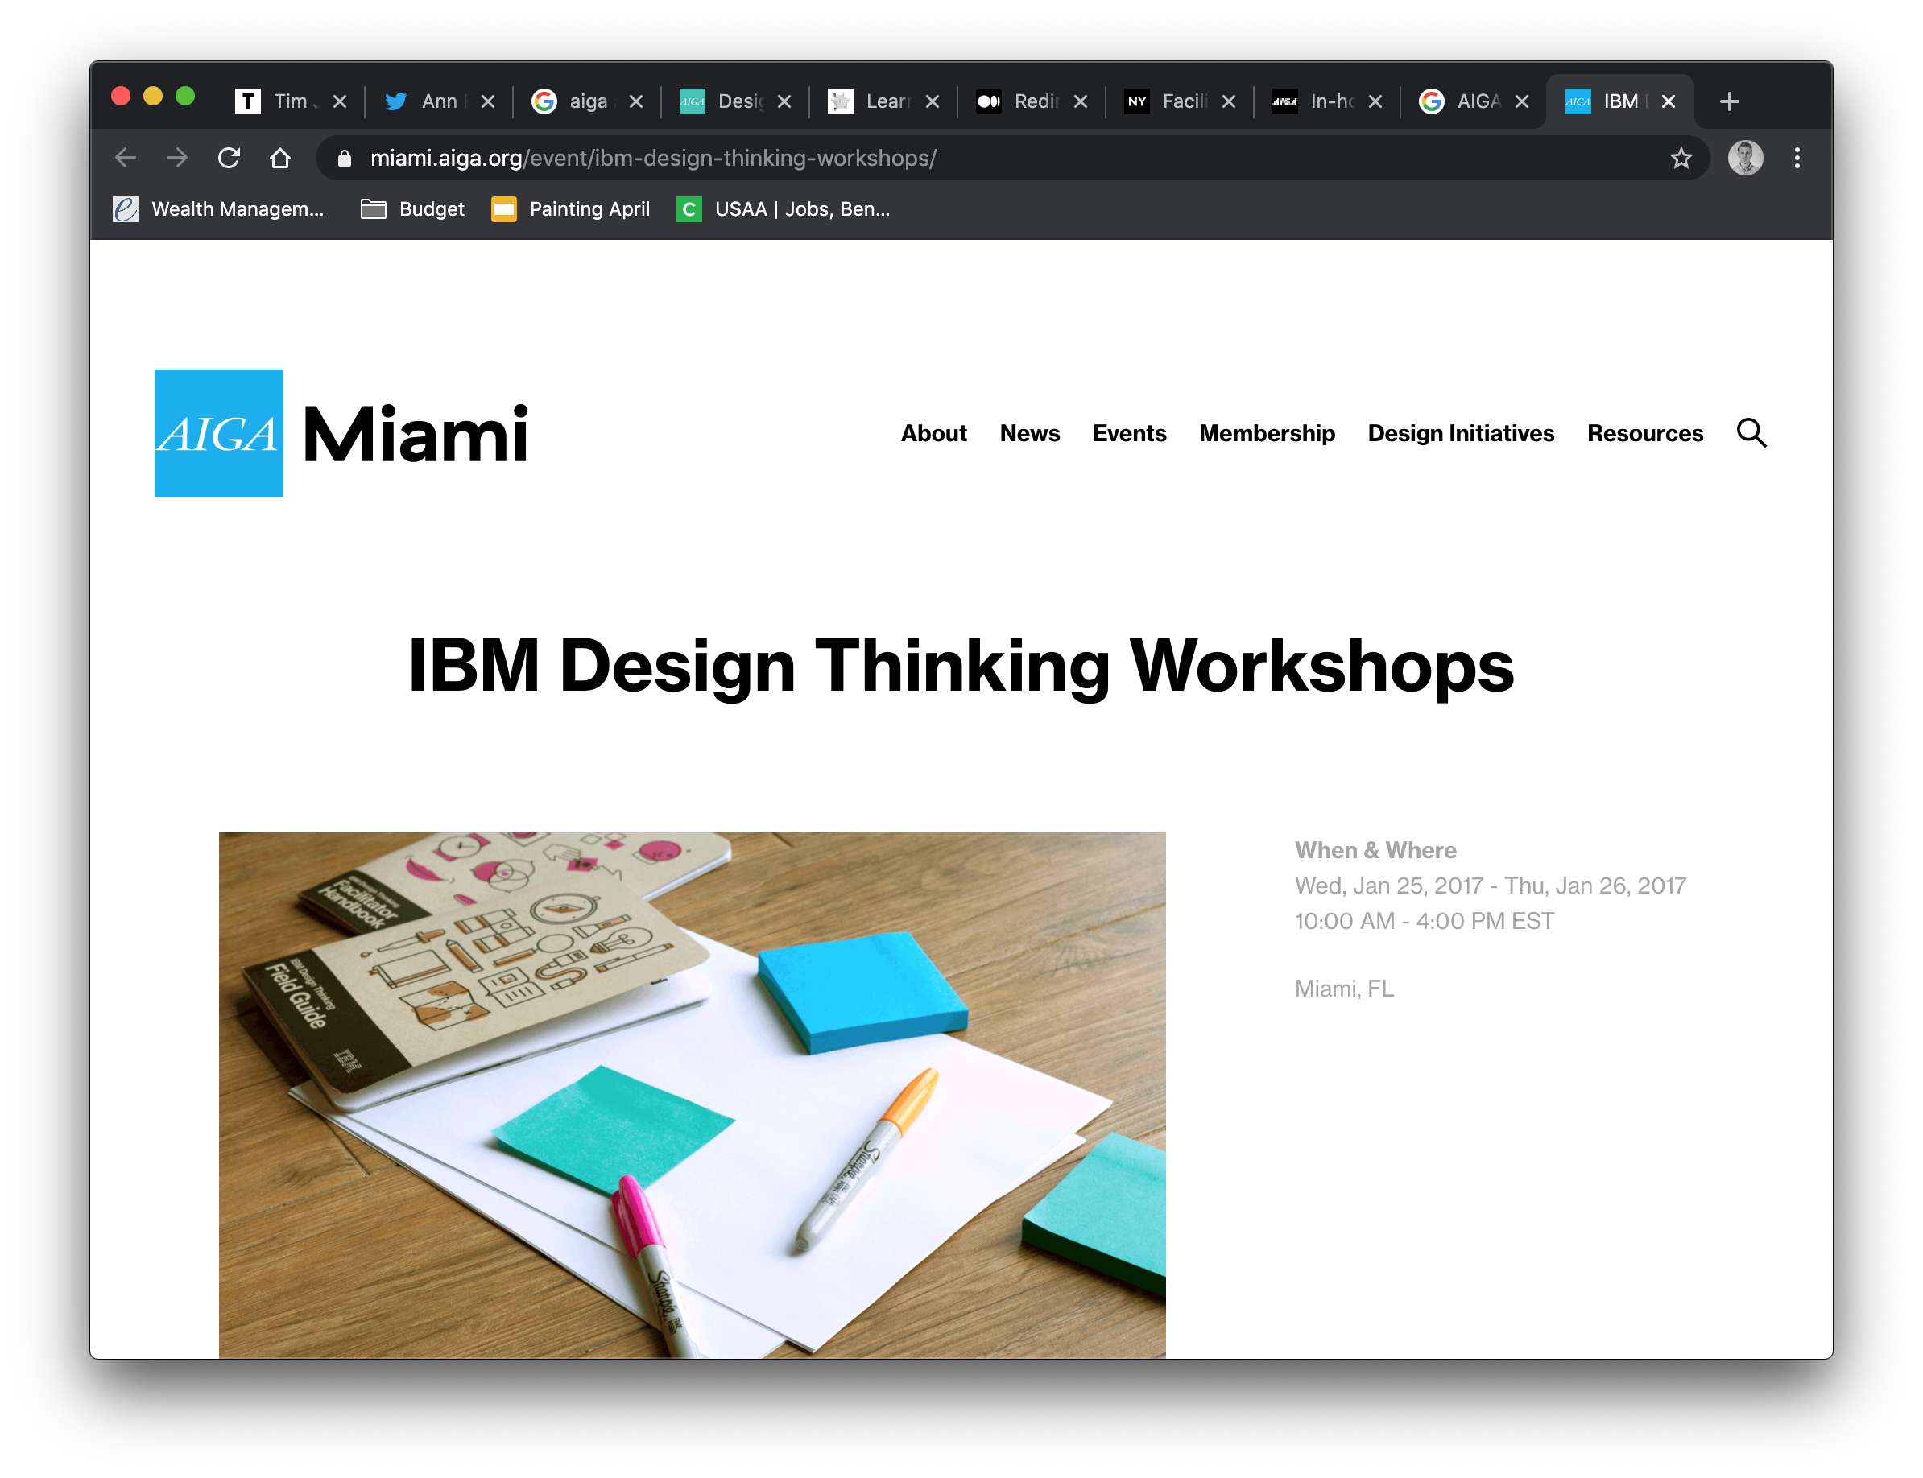Click the IBM Design Thinking Workshops heading
Image resolution: width=1923 pixels, height=1478 pixels.
[960, 666]
